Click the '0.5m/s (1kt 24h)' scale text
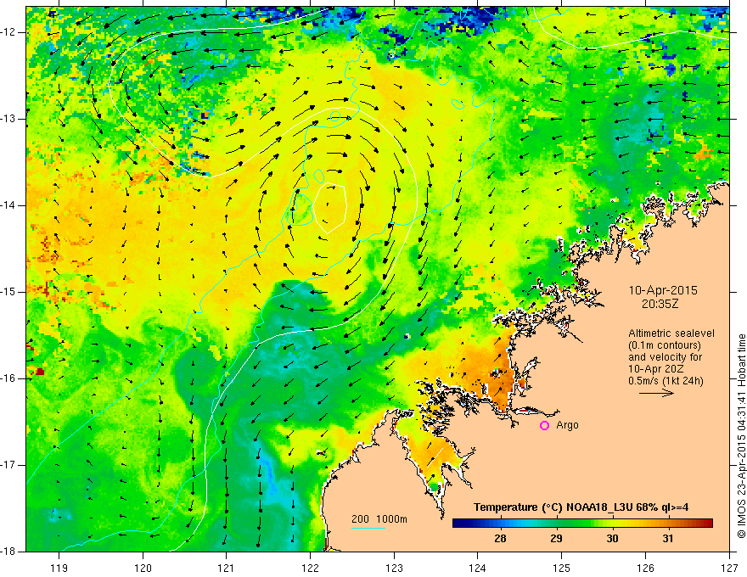747x577 pixels. [666, 381]
